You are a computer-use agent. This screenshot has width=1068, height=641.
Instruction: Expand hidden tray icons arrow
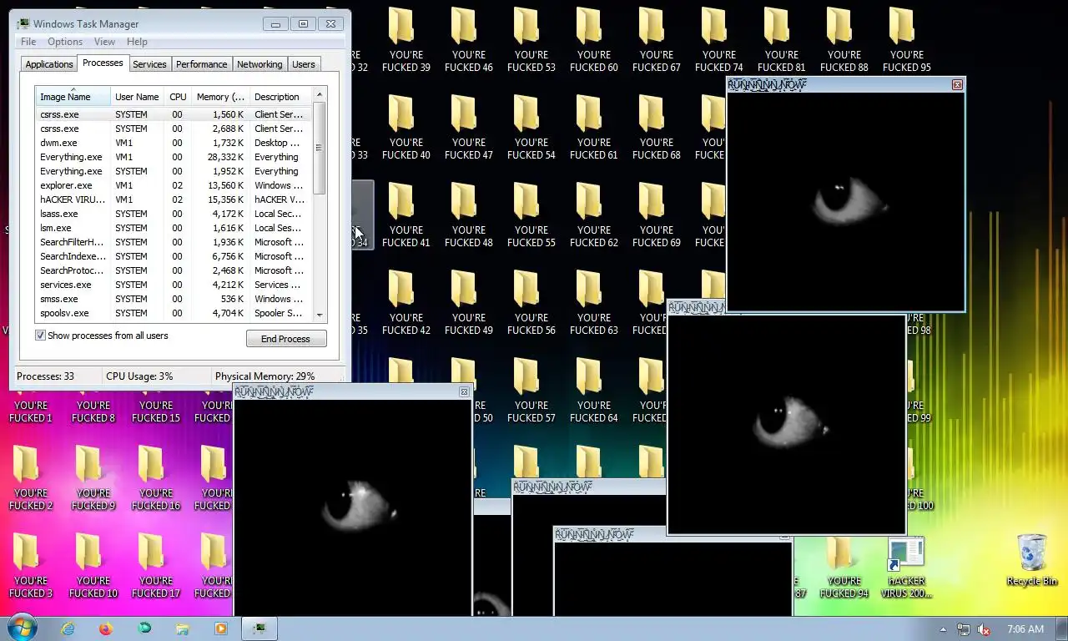[944, 629]
